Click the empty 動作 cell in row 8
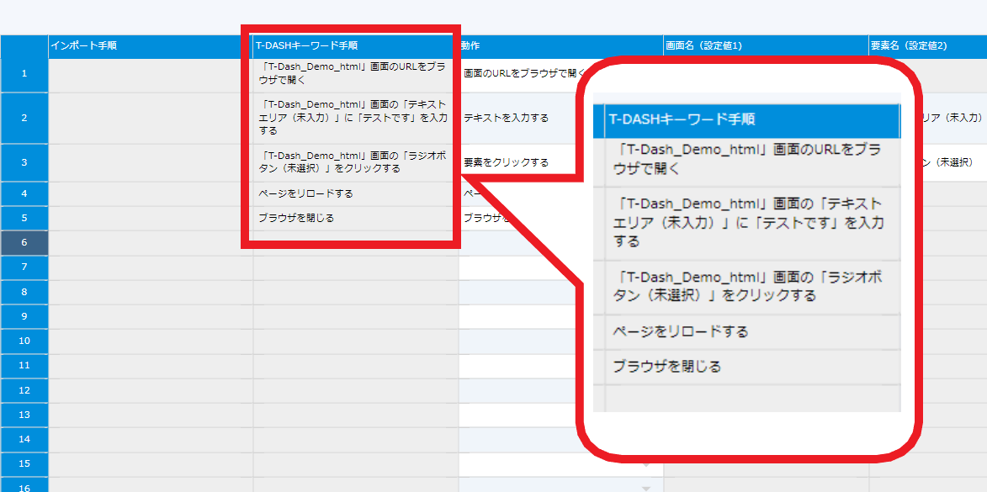This screenshot has width=987, height=492. (513, 292)
